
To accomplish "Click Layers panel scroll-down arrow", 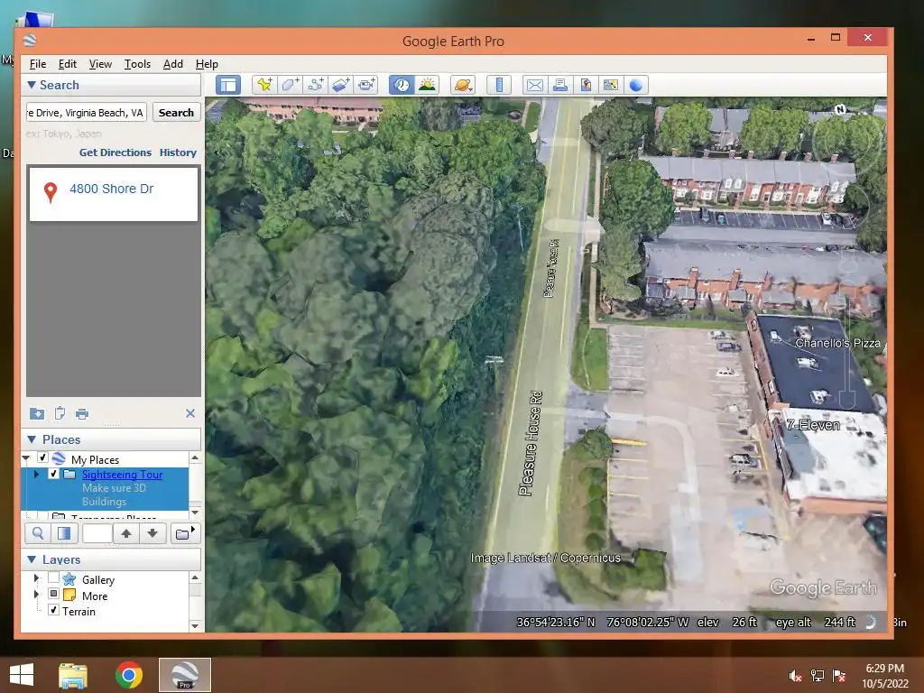I will [x=195, y=626].
